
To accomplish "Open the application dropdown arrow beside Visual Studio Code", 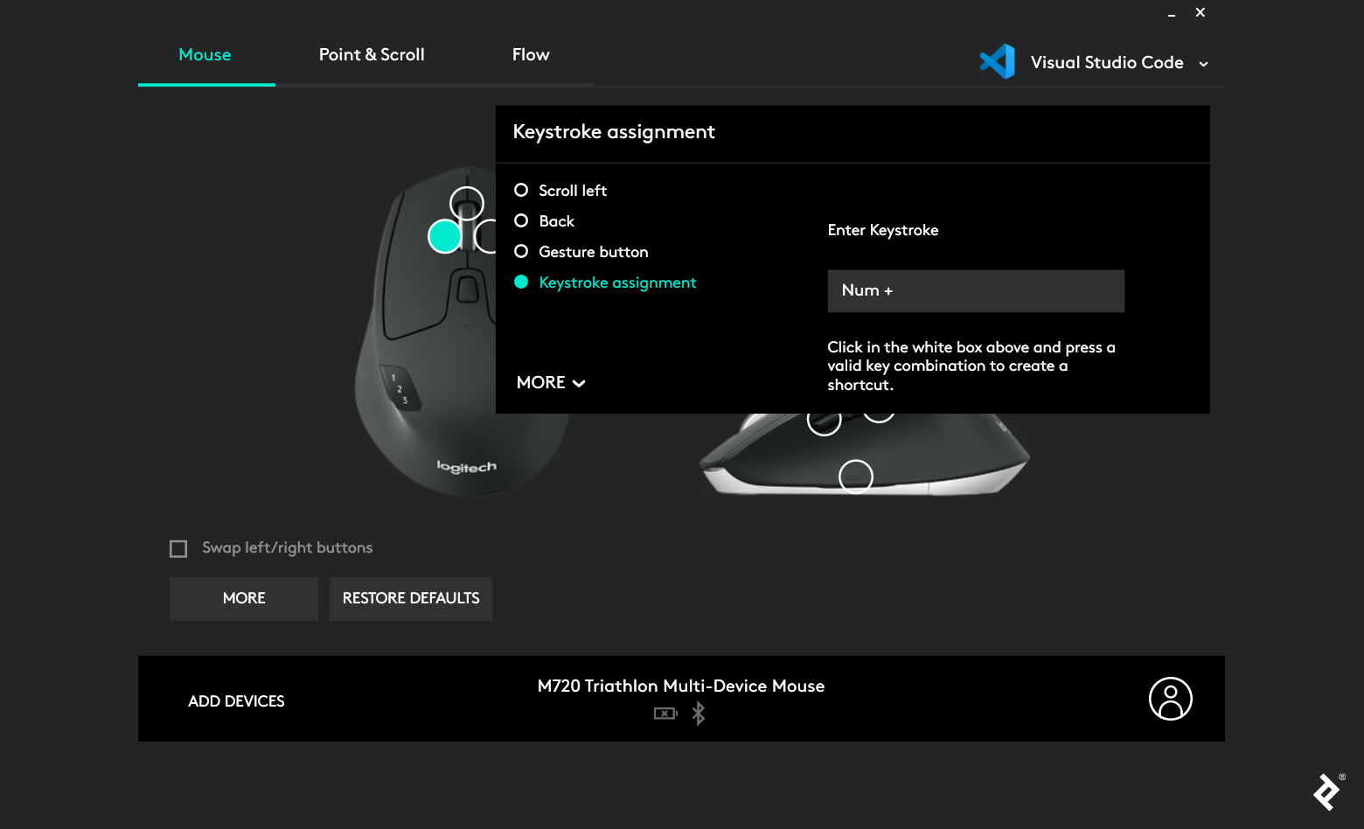I will pos(1203,64).
